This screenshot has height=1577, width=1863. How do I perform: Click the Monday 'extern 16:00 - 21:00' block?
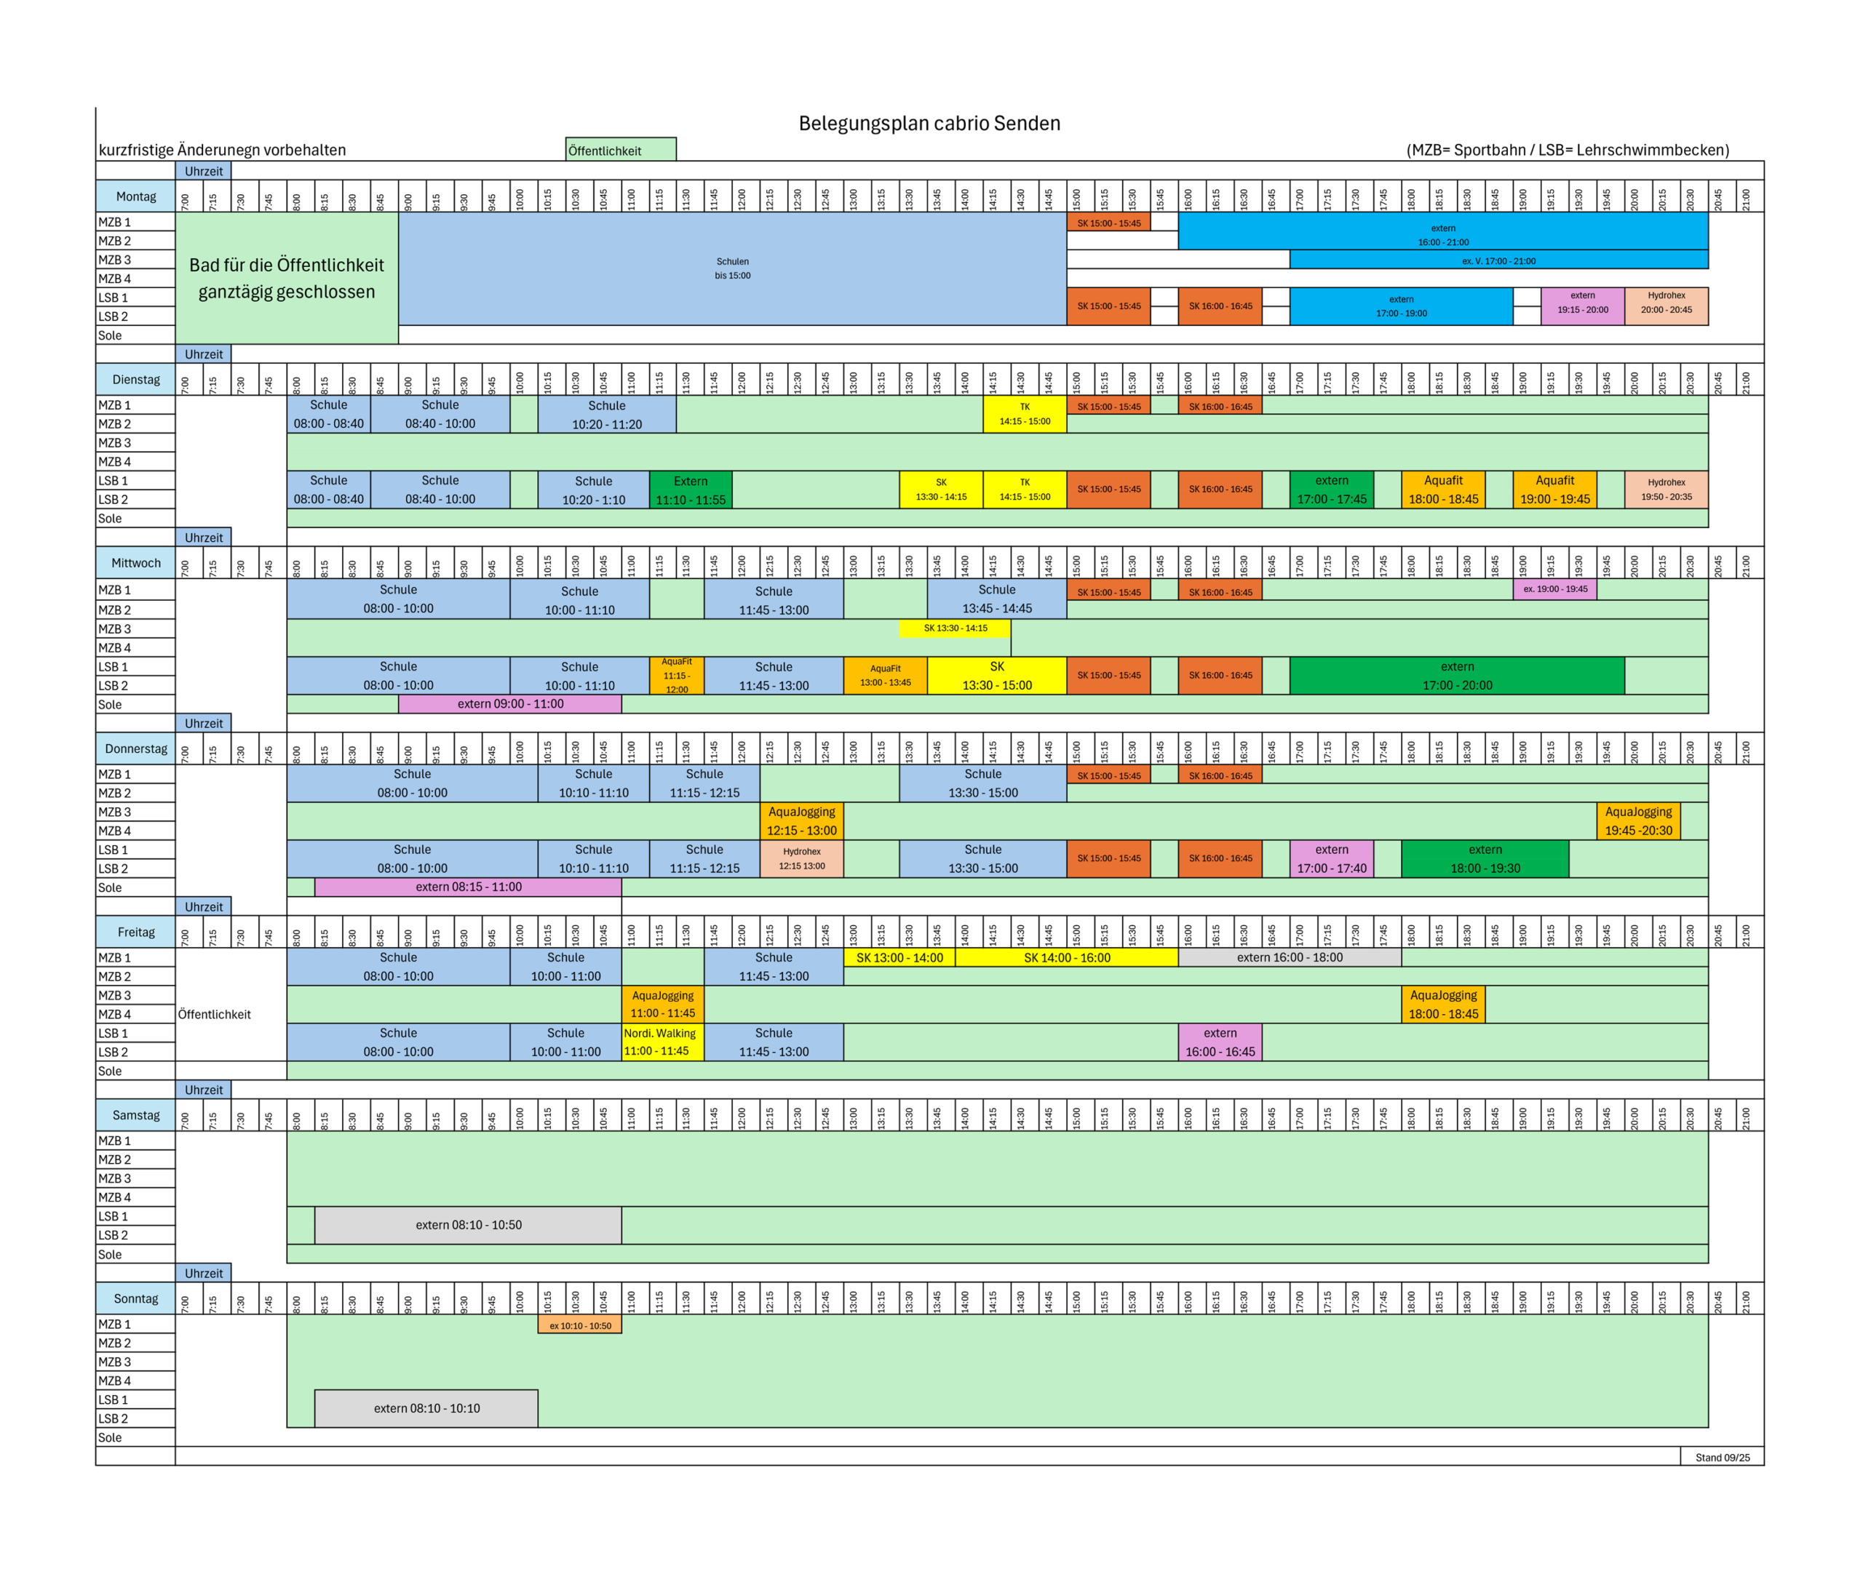[1442, 231]
